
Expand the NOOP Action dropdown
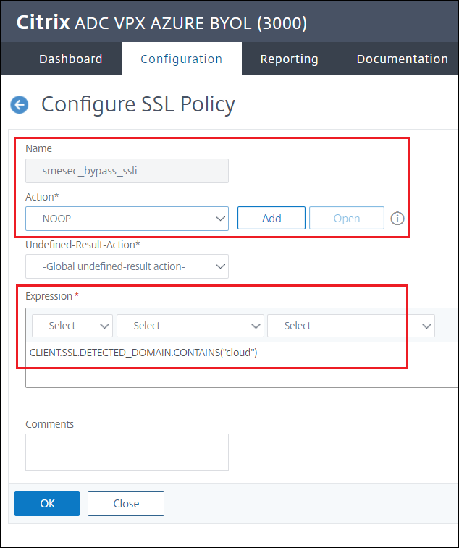coord(127,218)
